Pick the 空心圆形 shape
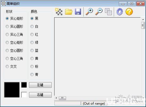This screenshot has width=146, height=107. (x=14, y=50)
